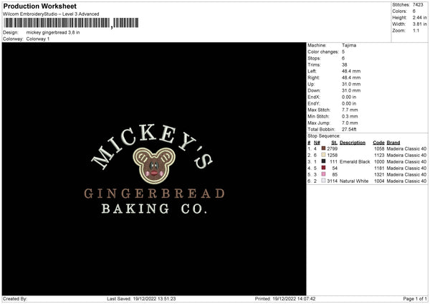
Task: Click the Total Bobbin value 27.54ft
Action: pos(349,129)
